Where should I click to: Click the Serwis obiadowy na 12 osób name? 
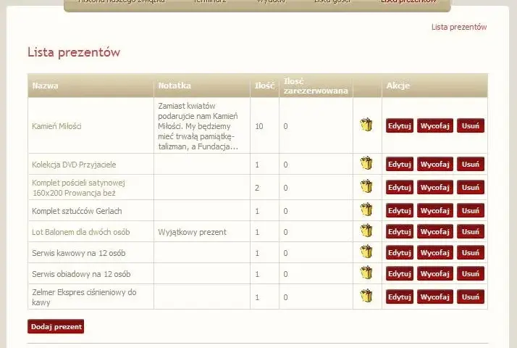point(81,274)
